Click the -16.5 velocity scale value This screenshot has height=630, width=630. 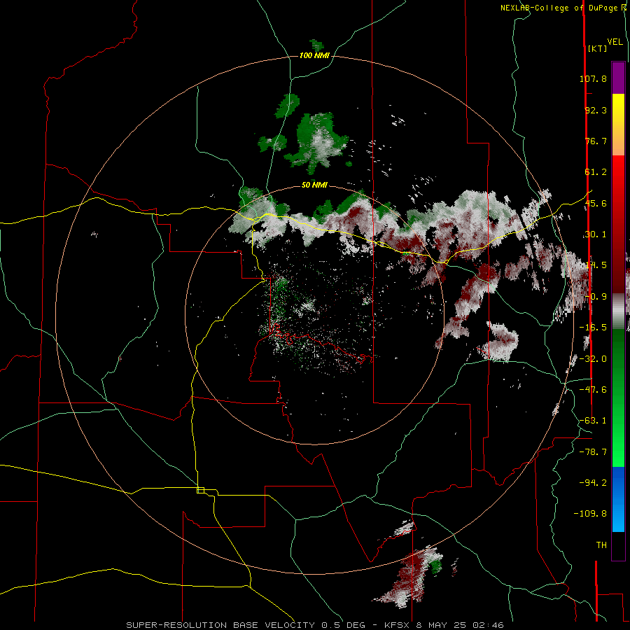(x=593, y=328)
